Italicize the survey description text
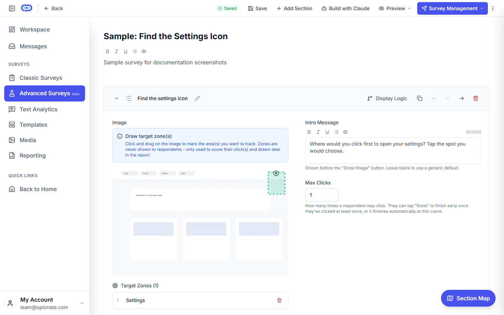Viewport: 504px width, 315px height. point(117,51)
